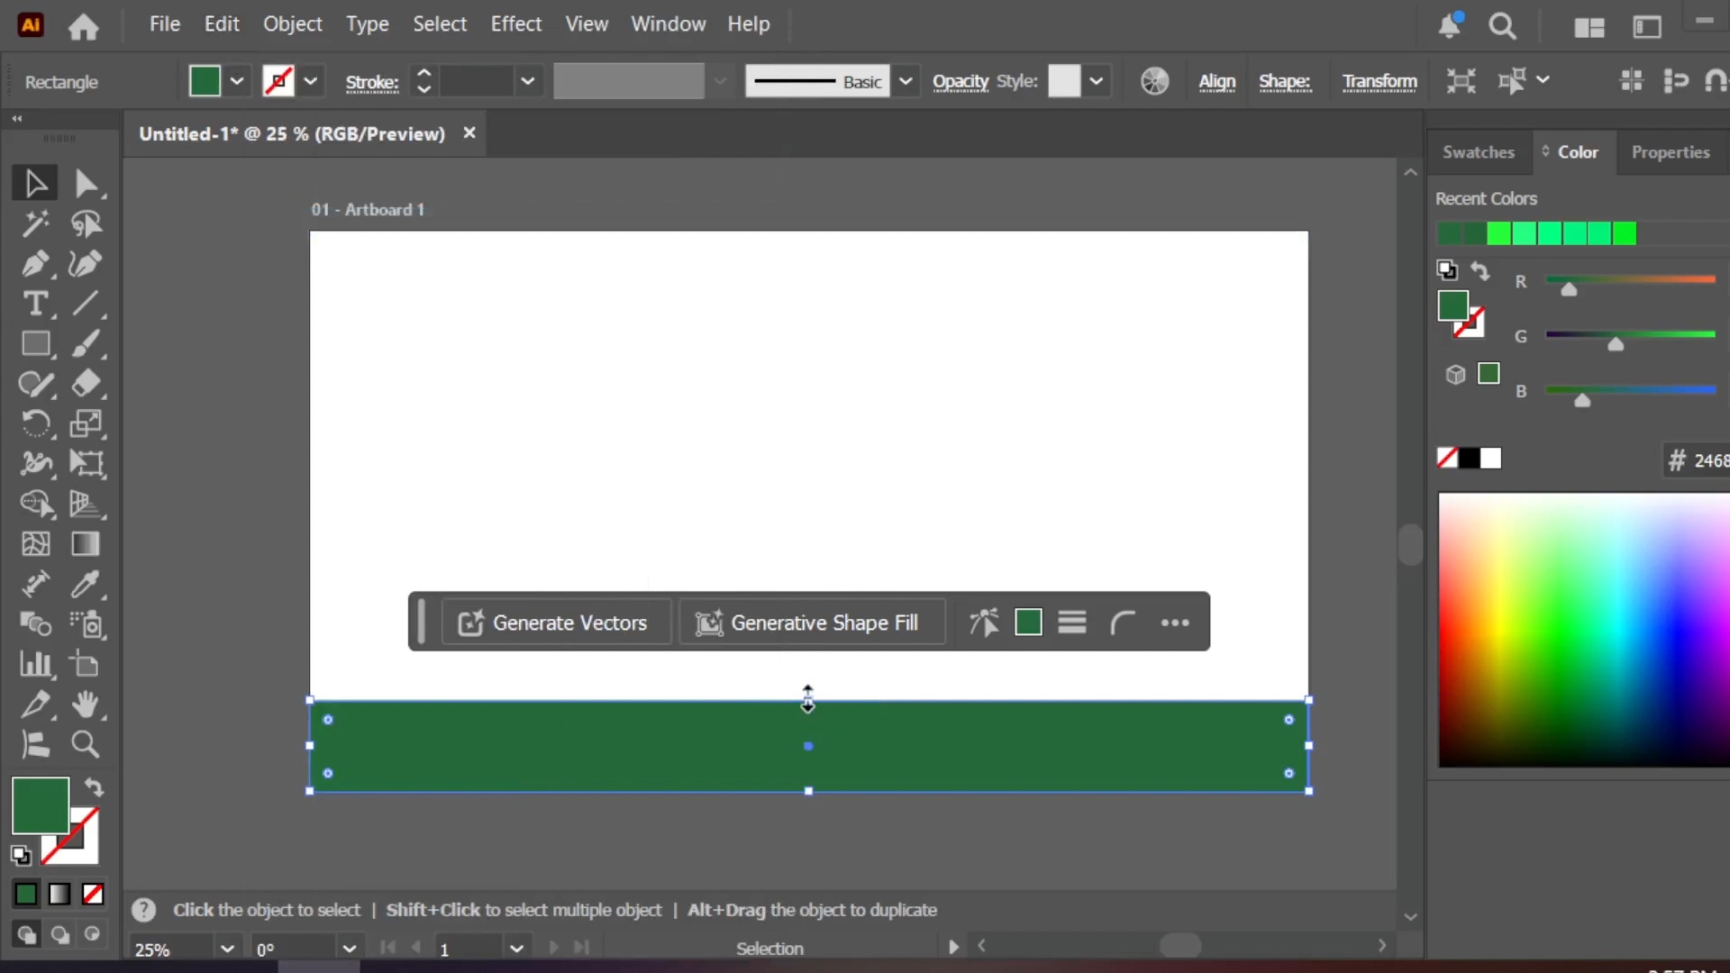
Task: Open the zoom level dropdown
Action: click(227, 949)
